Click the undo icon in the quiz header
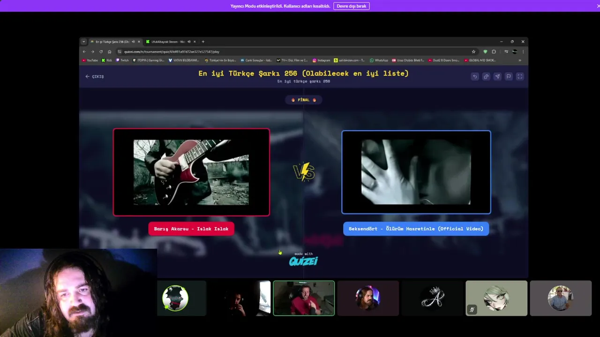The height and width of the screenshot is (337, 600). pyautogui.click(x=475, y=76)
